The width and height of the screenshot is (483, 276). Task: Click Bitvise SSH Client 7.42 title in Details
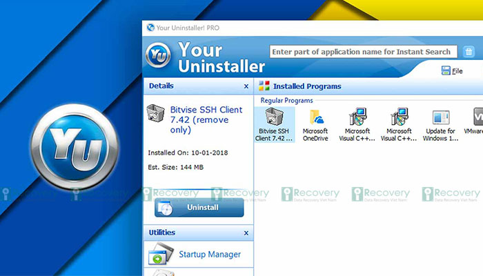click(x=206, y=120)
